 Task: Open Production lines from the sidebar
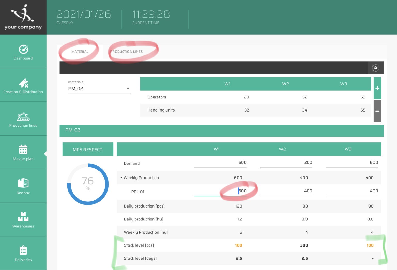(x=23, y=119)
